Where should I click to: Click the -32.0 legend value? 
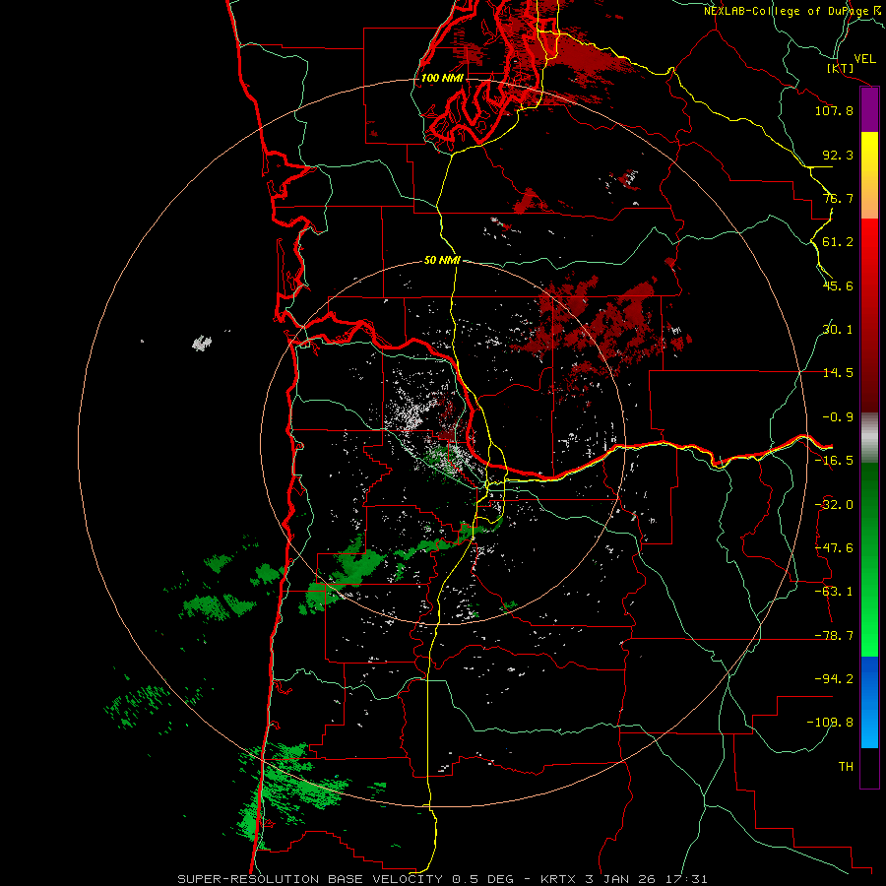coord(834,505)
